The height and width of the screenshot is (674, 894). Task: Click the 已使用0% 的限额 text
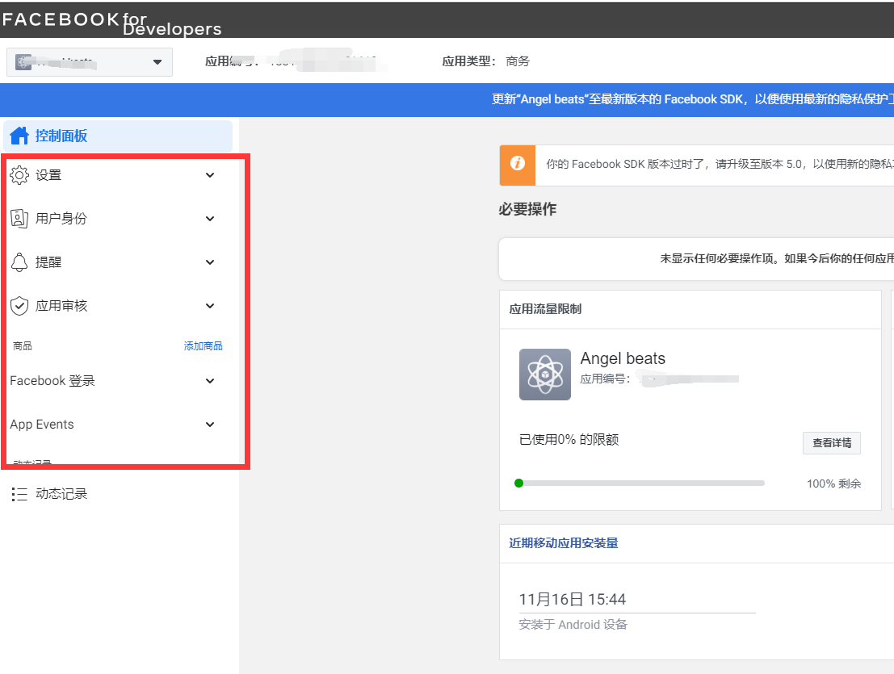[x=569, y=439]
